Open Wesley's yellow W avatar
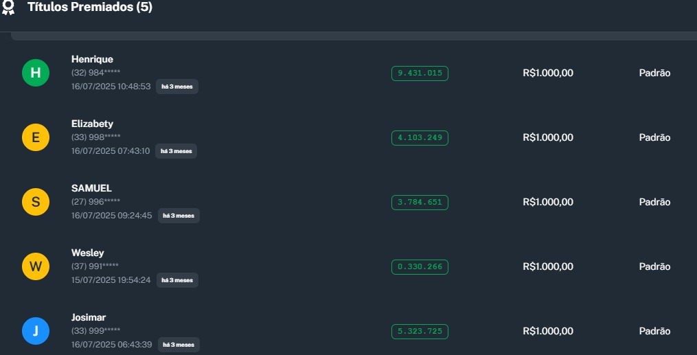Viewport: 697px width, 355px height. click(36, 266)
